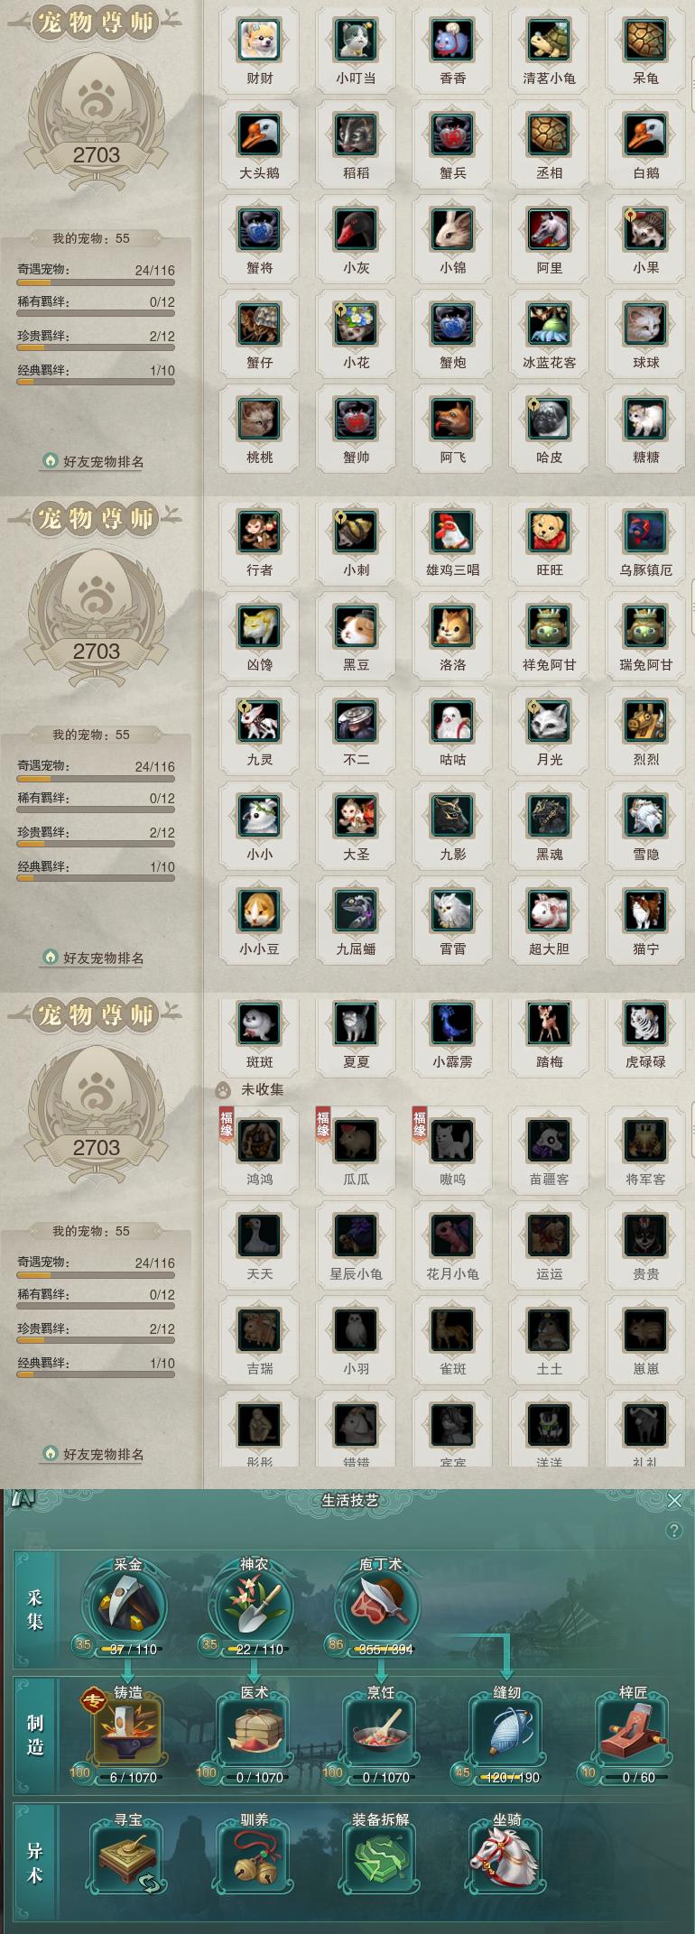The height and width of the screenshot is (1934, 695).
Task: Open the life skills help question mark
Action: (673, 1531)
